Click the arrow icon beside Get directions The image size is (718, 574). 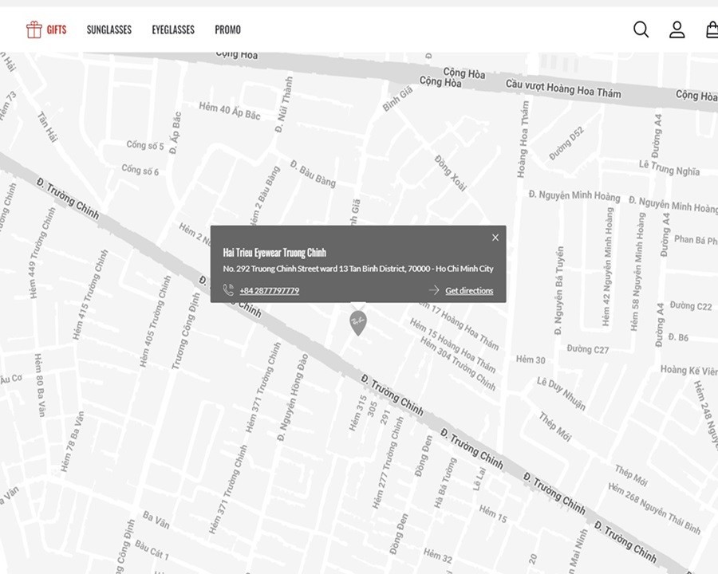(x=434, y=290)
